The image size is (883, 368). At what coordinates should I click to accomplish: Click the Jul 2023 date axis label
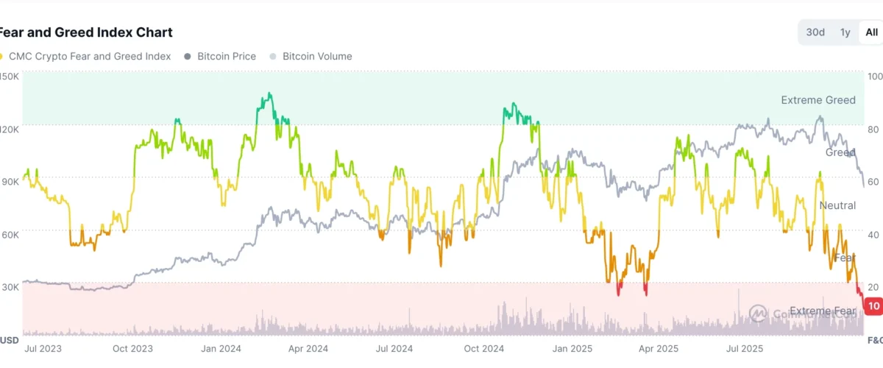pos(42,347)
